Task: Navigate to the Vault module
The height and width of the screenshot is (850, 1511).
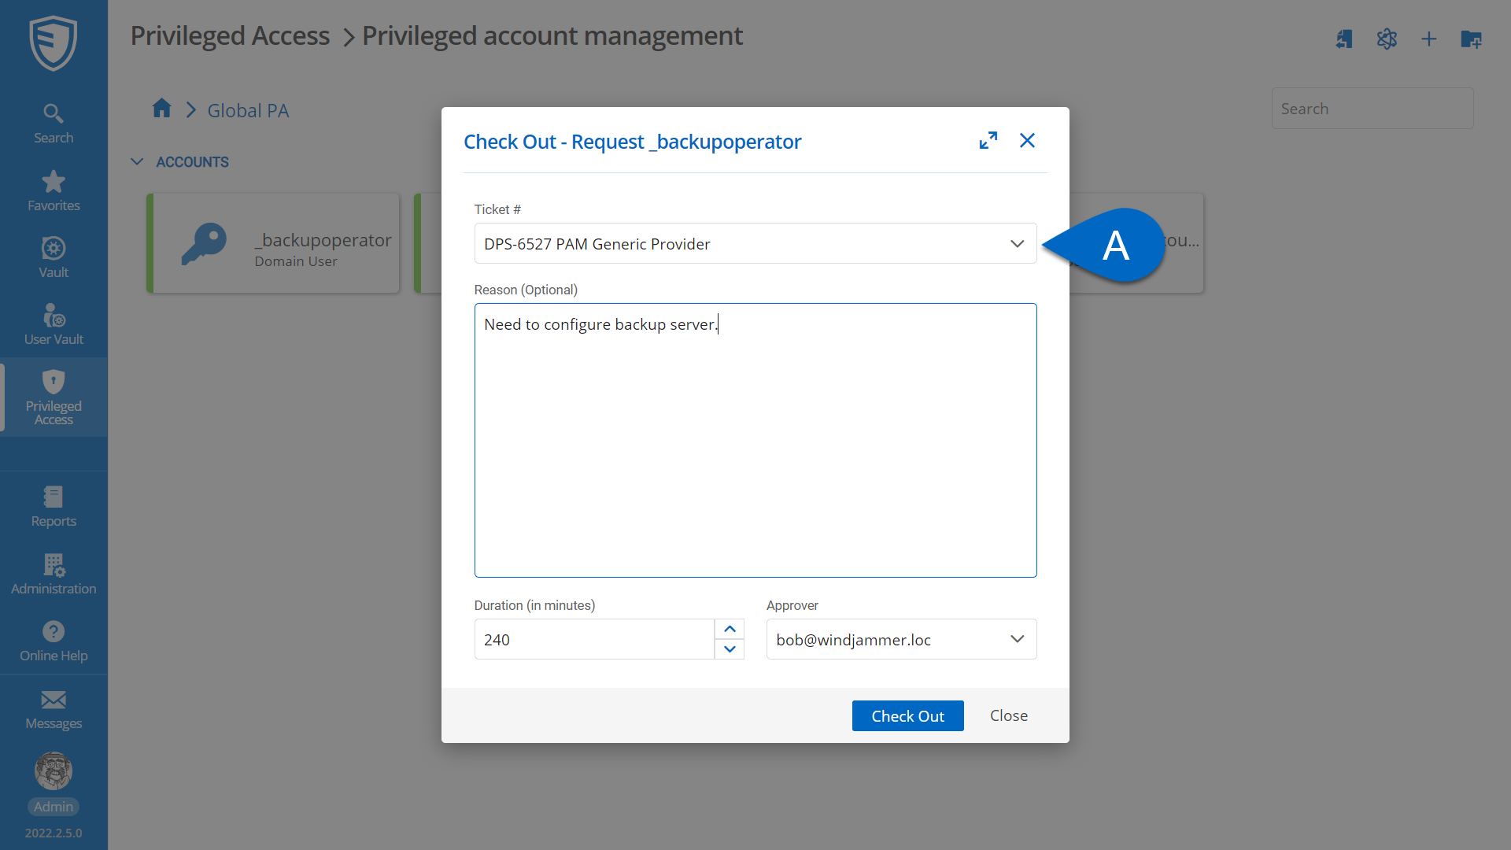Action: (x=53, y=257)
